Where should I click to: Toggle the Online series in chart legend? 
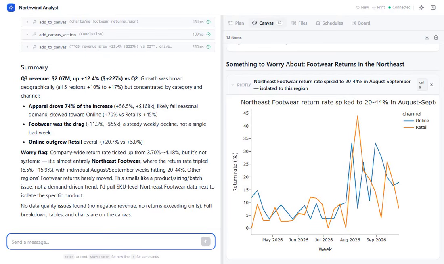[x=416, y=121]
